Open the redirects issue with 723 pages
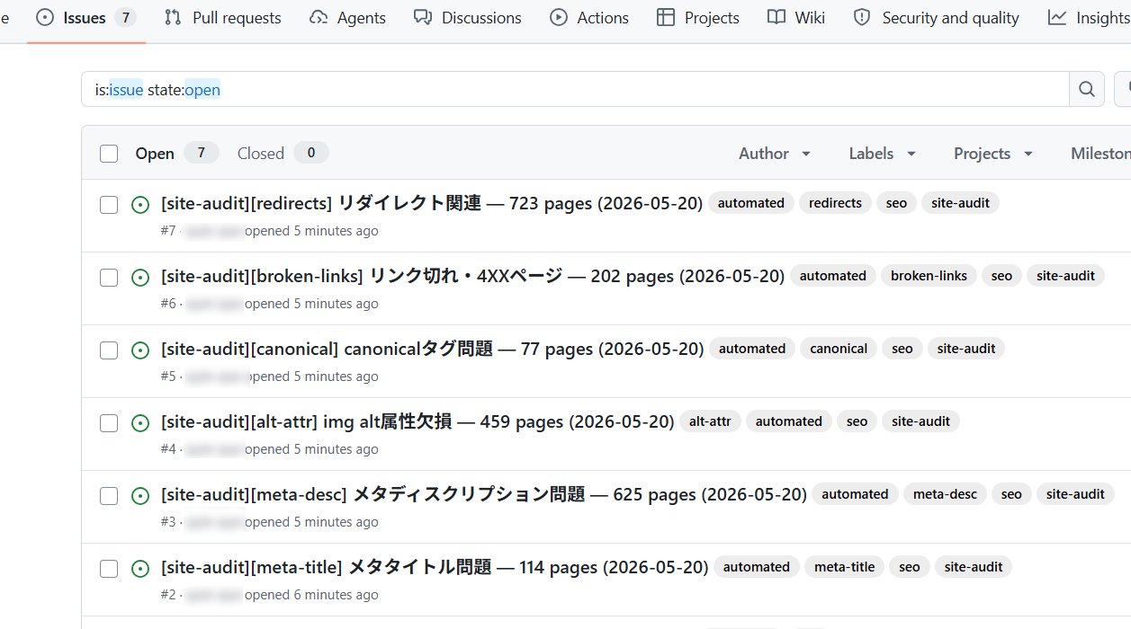1131x629 pixels. 432,203
